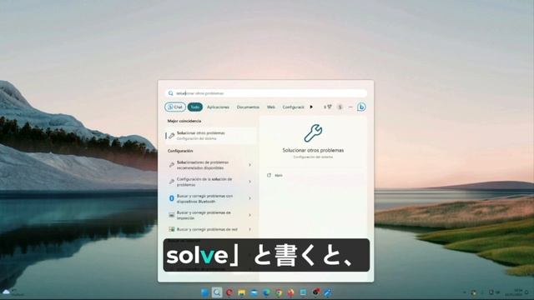Open the blue disc app on the taskbar
This screenshot has height=300, width=534.
point(254,292)
